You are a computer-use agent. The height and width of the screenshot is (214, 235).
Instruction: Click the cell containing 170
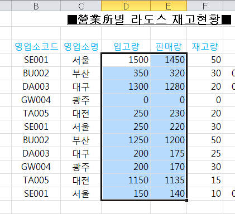pyautogui.click(x=169, y=167)
